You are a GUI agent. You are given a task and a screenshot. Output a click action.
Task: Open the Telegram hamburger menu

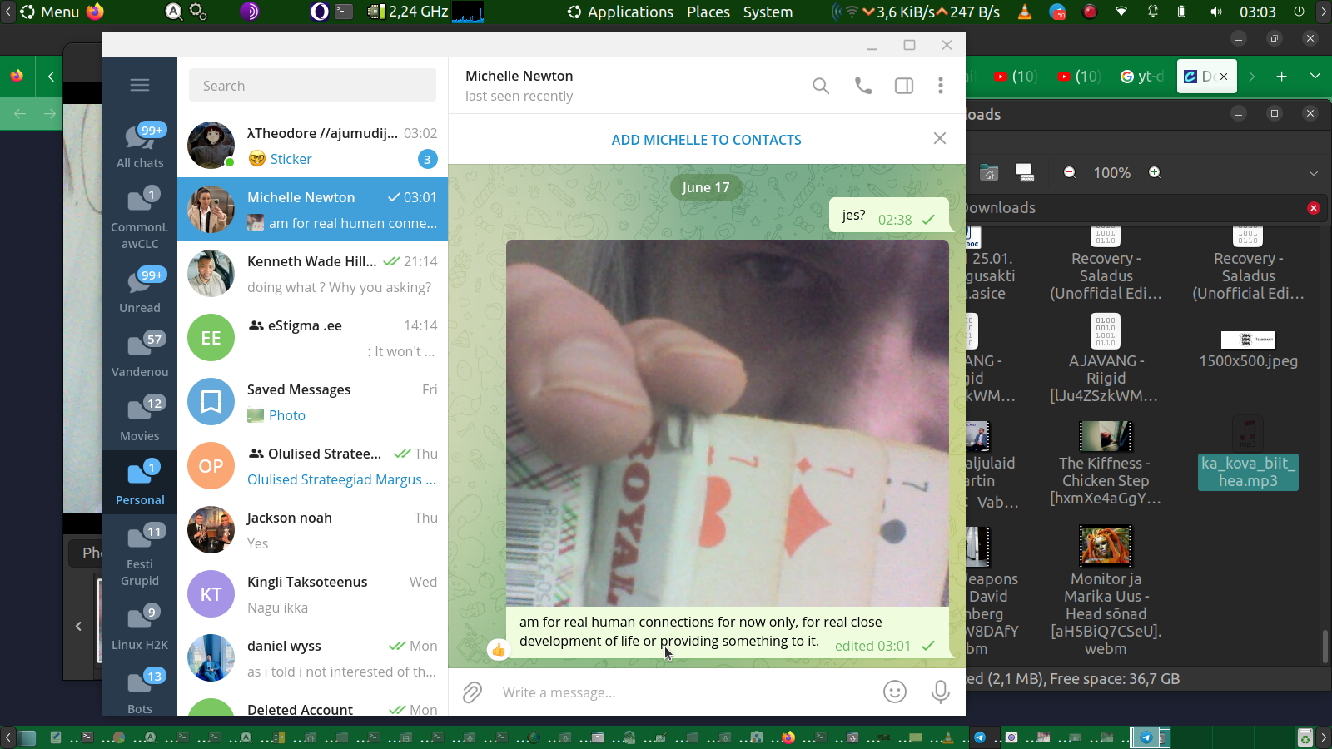(x=140, y=85)
